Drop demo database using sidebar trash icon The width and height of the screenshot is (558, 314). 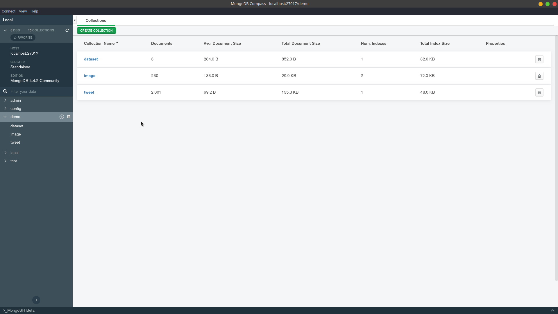point(69,117)
